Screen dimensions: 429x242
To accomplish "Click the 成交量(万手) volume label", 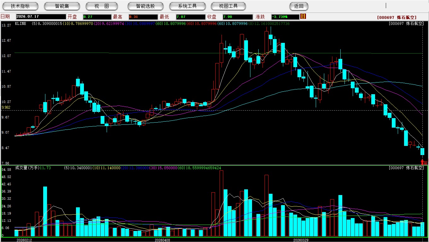I will coord(27,168).
